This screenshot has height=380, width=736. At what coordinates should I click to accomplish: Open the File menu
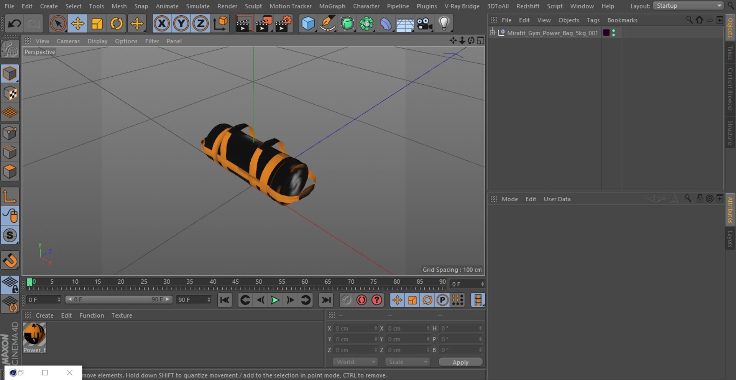[x=9, y=6]
